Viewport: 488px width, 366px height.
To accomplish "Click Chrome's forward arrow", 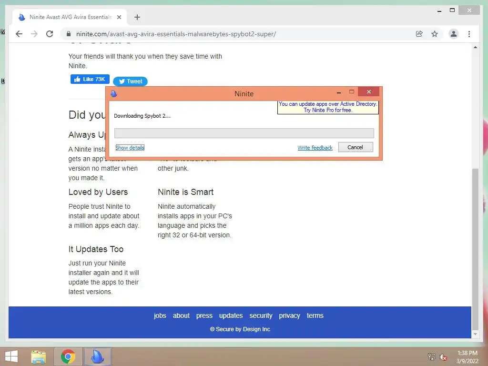I will pyautogui.click(x=34, y=34).
